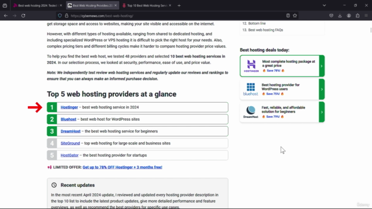Click 'Save 75%!' on Bluehost card
Screen dimensions: 372x209
click(273, 94)
